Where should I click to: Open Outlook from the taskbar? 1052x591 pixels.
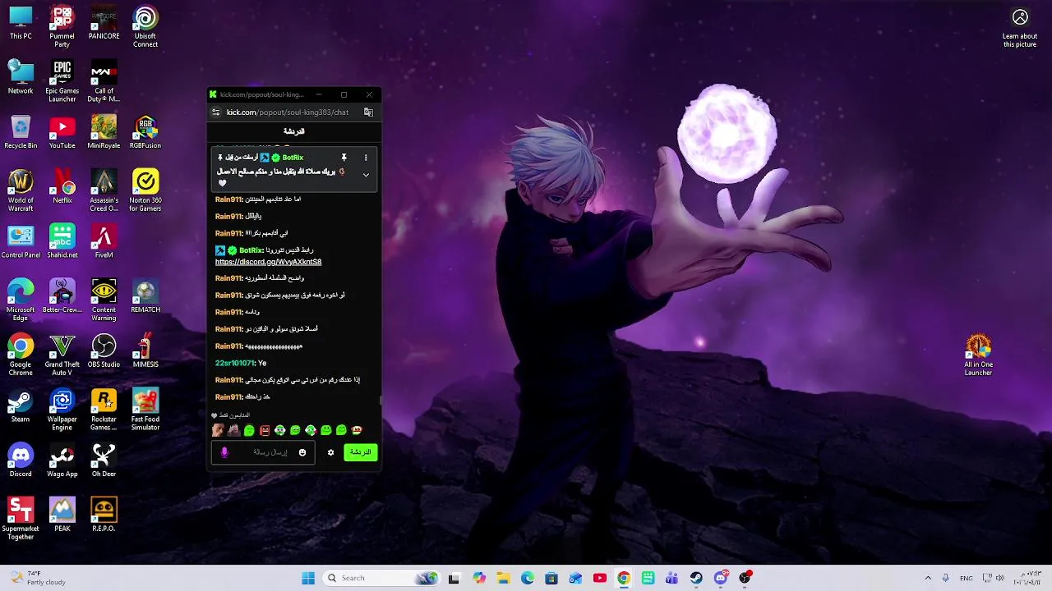[575, 578]
